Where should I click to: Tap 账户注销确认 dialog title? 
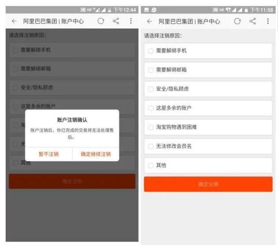coord(72,120)
